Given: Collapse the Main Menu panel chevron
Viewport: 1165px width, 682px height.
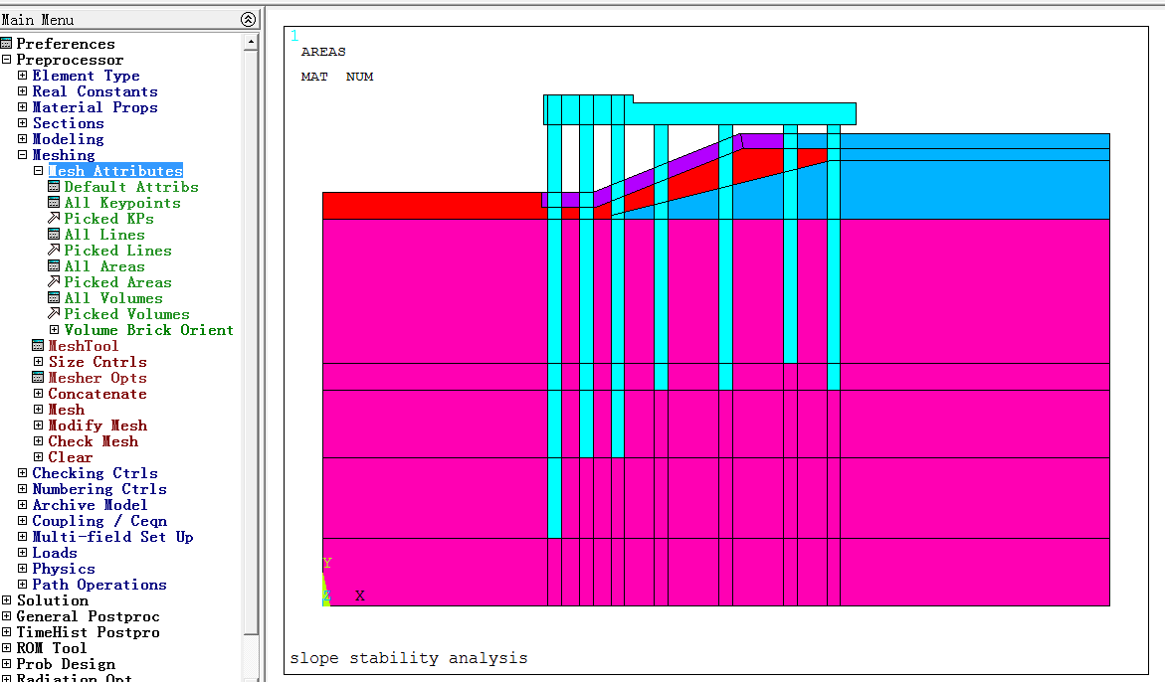Looking at the screenshot, I should click(248, 20).
